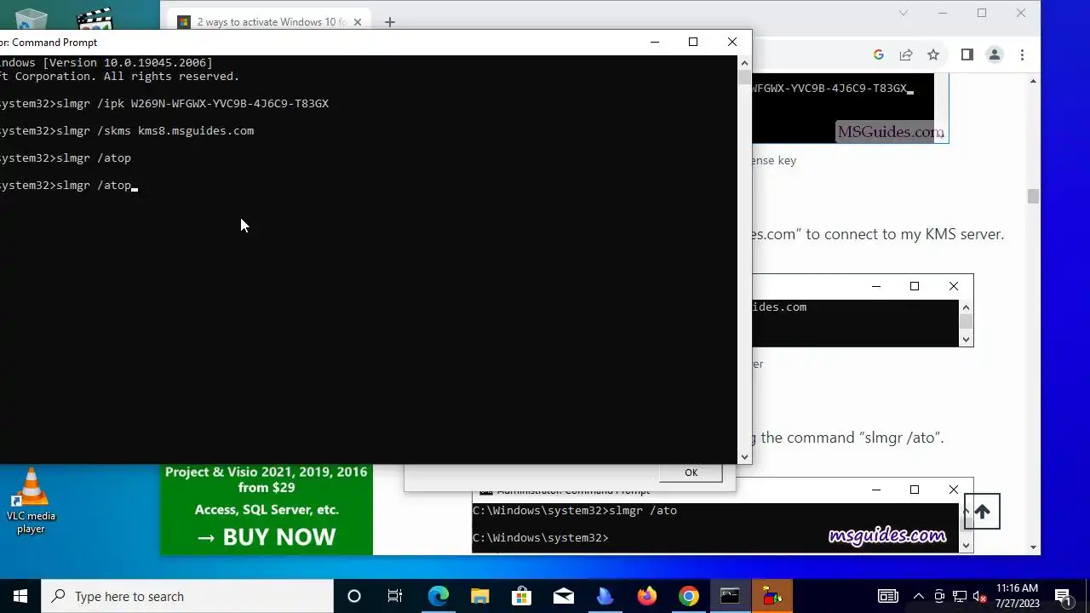Click the Google icon in the address bar
Image resolution: width=1090 pixels, height=613 pixels.
point(879,54)
